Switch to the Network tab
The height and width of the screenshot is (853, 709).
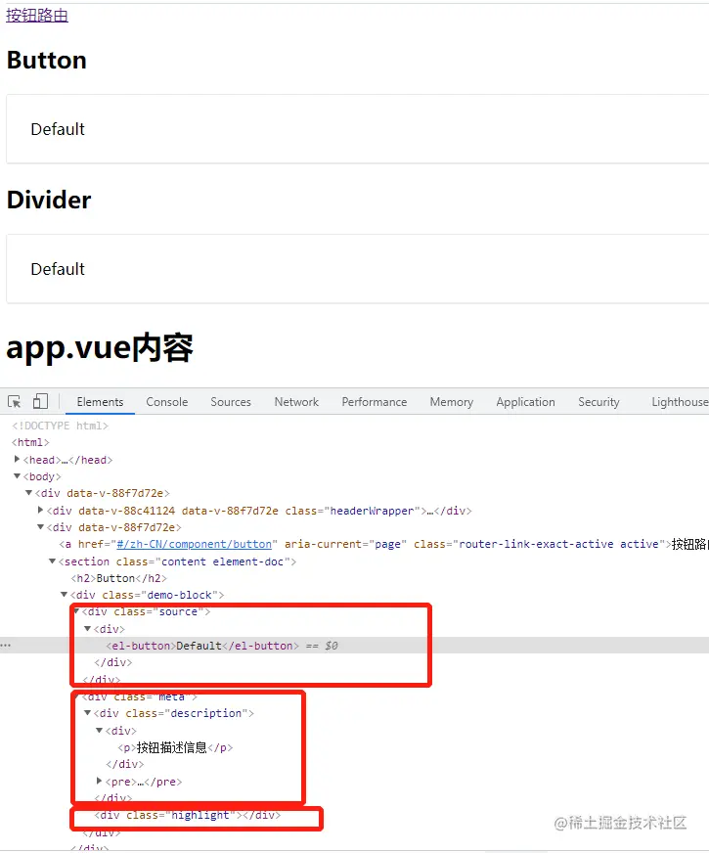(296, 402)
